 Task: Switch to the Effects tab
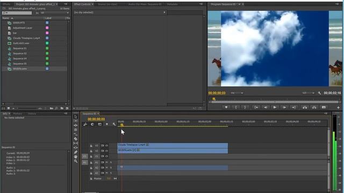point(6,4)
